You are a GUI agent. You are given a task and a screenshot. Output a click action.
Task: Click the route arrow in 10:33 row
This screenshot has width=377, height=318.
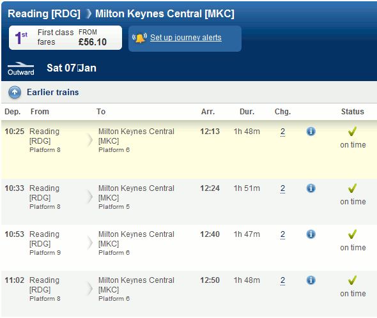89,197
